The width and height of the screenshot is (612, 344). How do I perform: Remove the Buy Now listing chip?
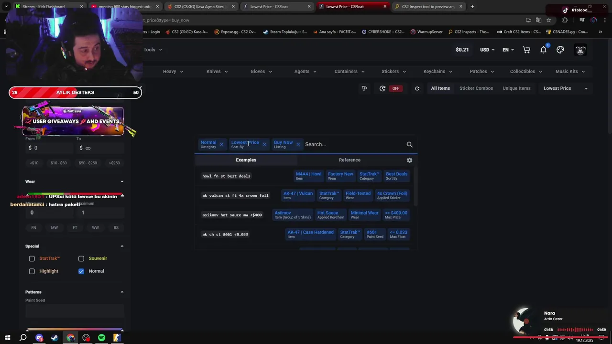coord(298,144)
